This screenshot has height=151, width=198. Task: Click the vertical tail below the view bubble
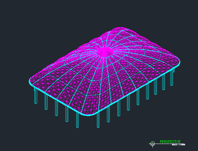click(x=153, y=147)
